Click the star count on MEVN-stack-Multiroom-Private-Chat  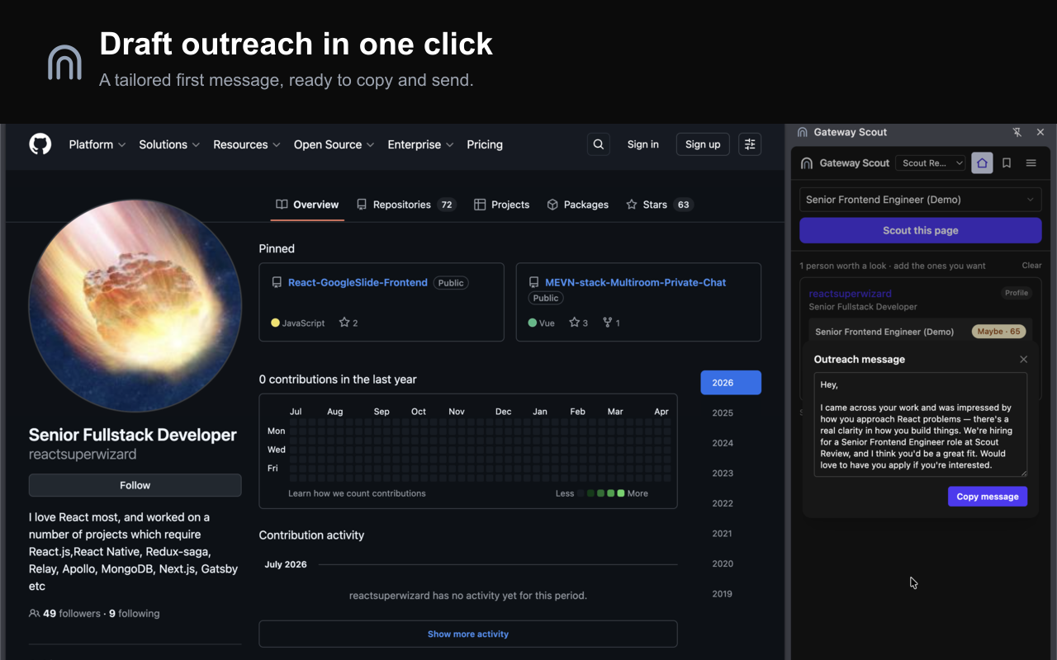pos(578,323)
